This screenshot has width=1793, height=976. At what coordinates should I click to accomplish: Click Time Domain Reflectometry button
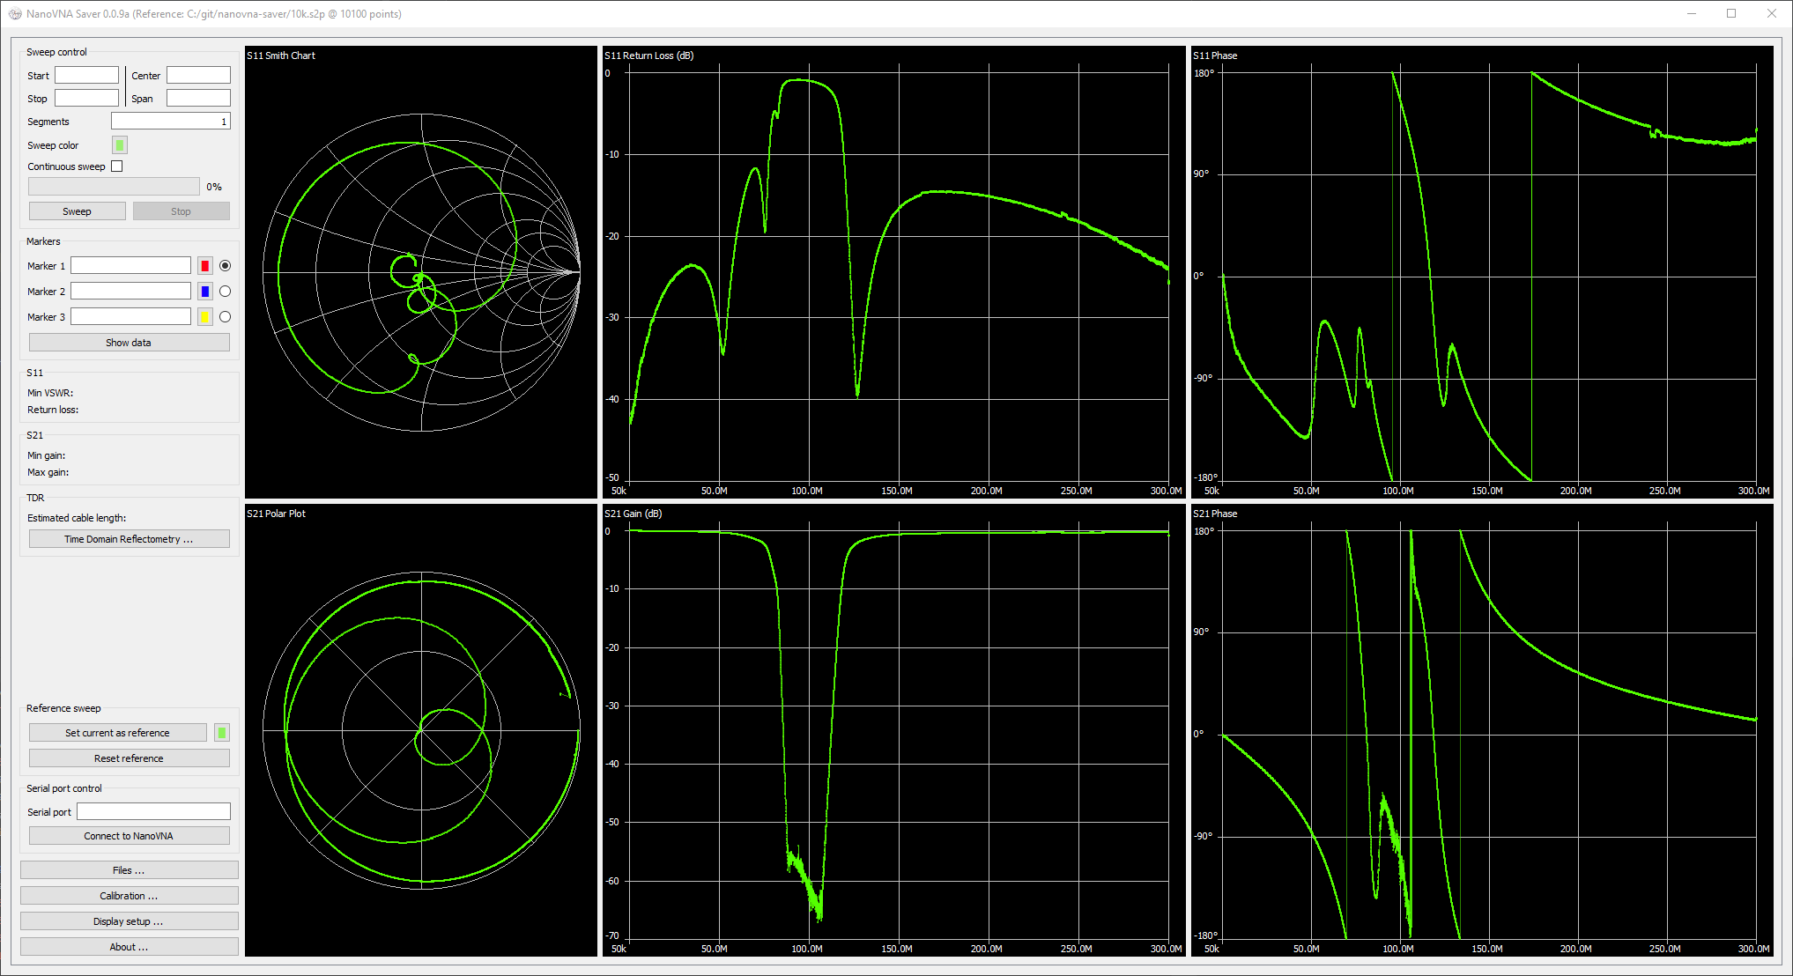point(129,539)
